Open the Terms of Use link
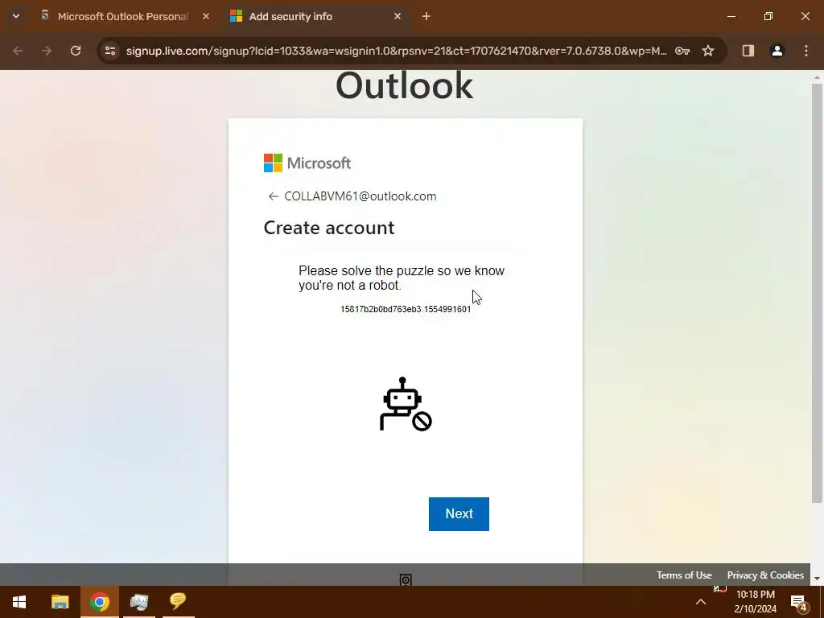 [x=684, y=575]
